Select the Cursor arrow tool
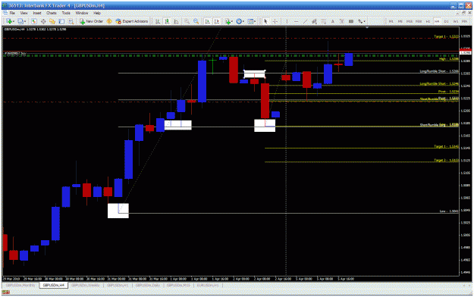Viewport: 474px width, 297px height. [265, 21]
